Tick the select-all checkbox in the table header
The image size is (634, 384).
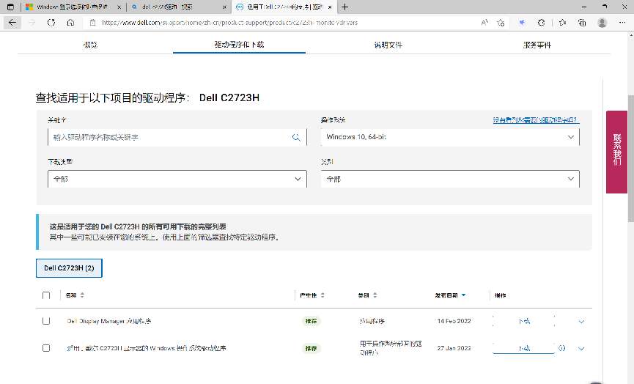[46, 295]
